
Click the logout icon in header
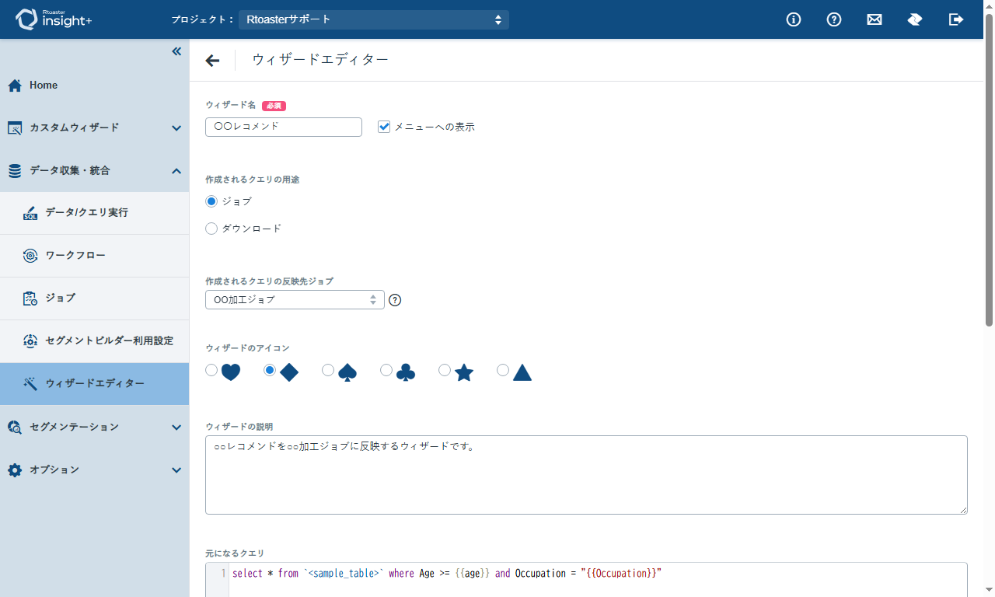click(x=956, y=19)
